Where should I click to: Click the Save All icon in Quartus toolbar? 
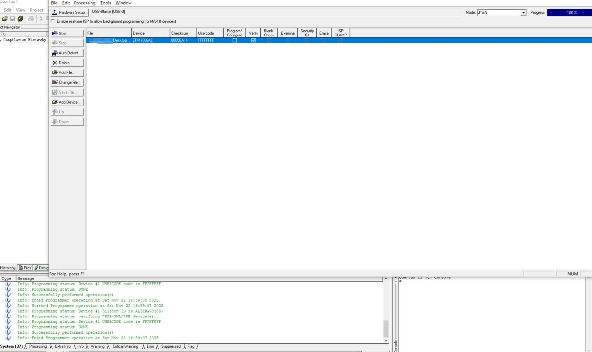pyautogui.click(x=20, y=19)
